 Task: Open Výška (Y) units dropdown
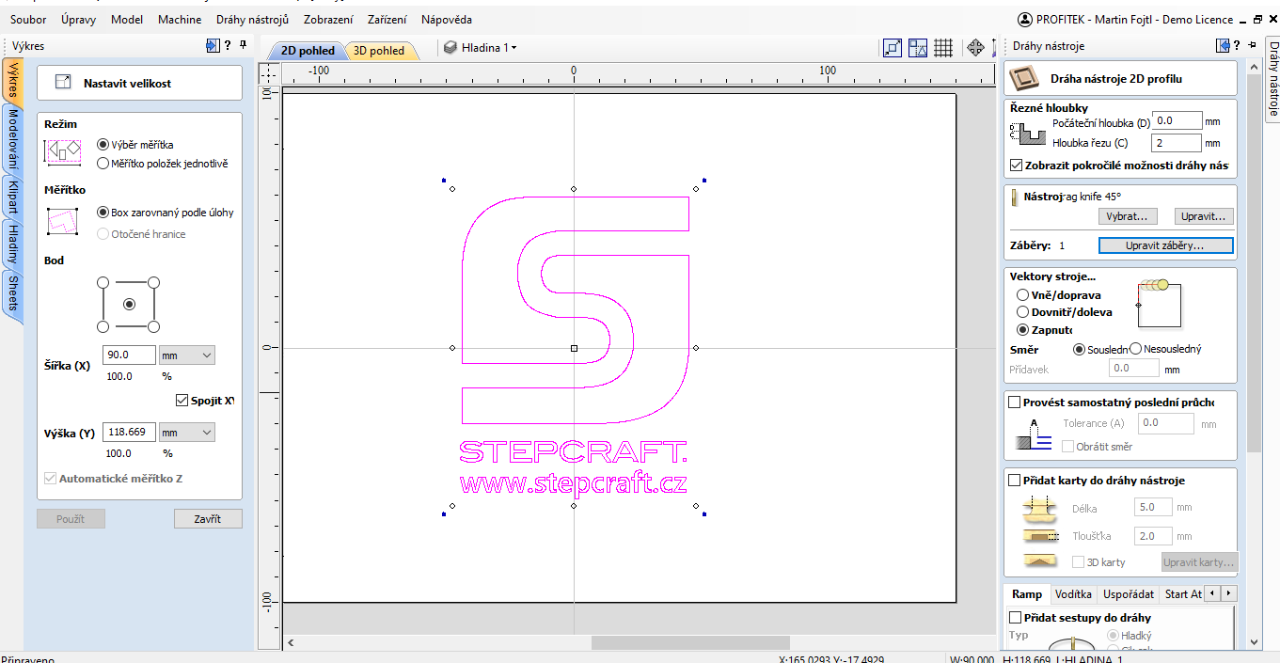(187, 433)
